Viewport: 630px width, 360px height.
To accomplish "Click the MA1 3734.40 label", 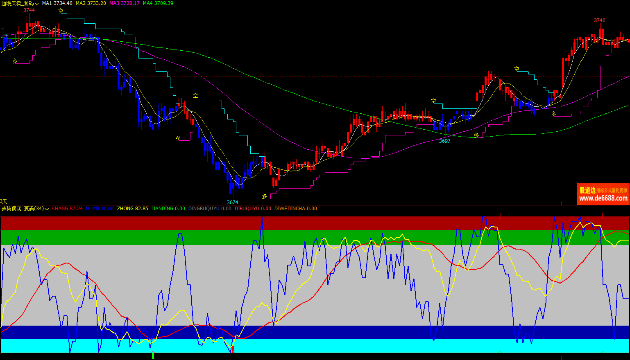I will click(57, 3).
